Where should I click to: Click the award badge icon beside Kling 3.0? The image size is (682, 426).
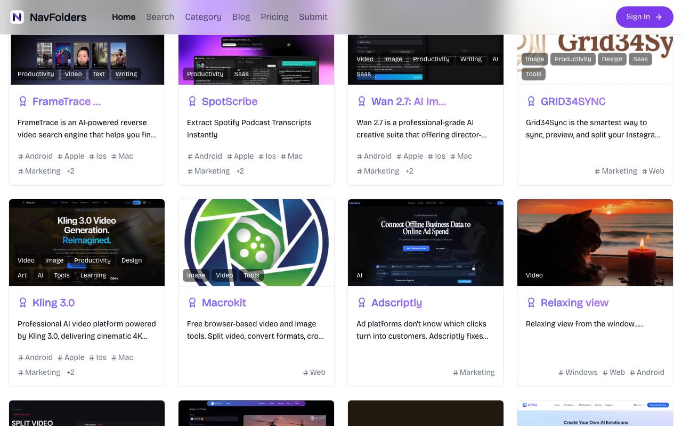(23, 302)
